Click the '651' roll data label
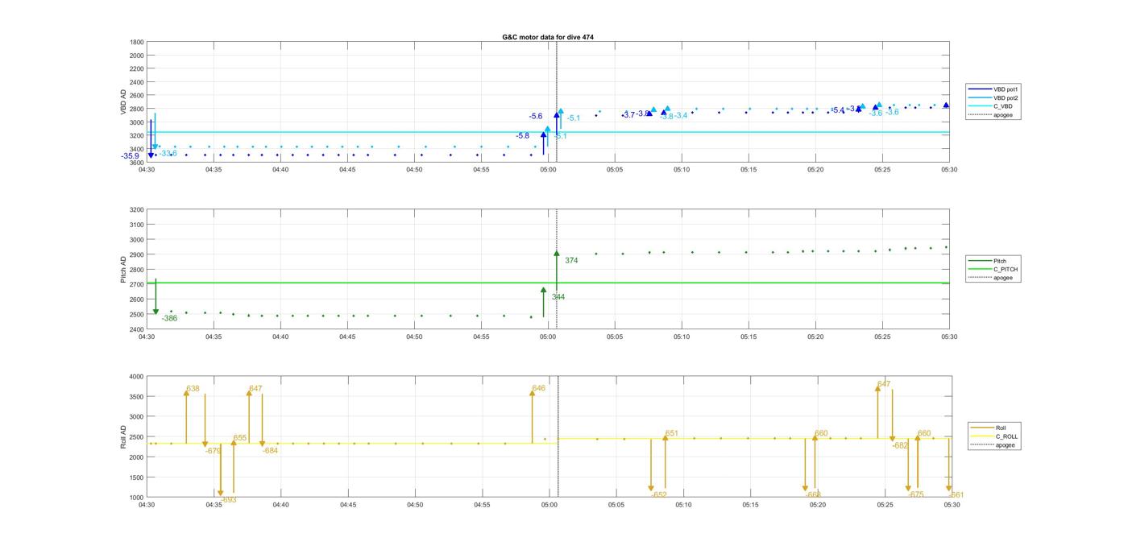1128x558 pixels. pos(672,434)
